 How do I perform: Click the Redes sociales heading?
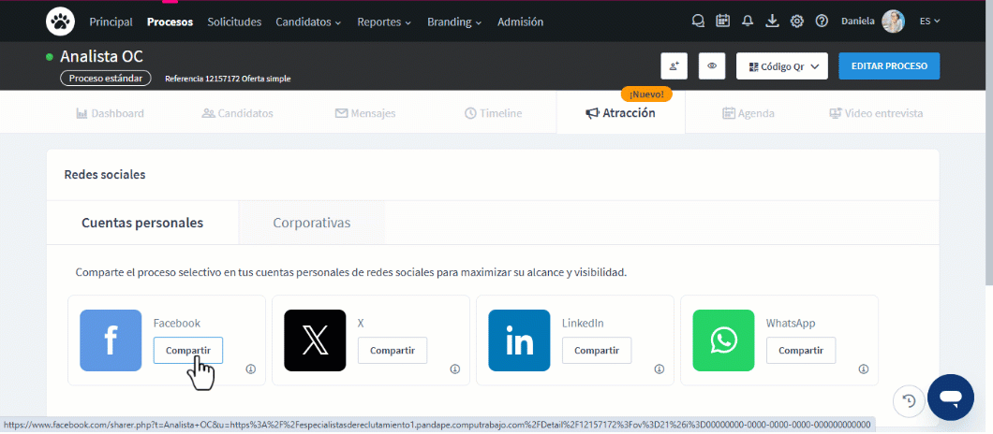click(105, 175)
